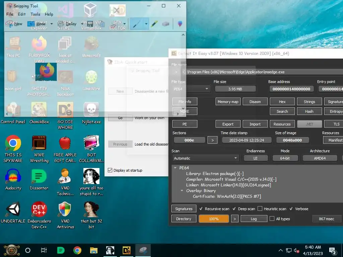Open Cortana search circle on taskbar
The width and height of the screenshot is (343, 257).
tap(28, 250)
